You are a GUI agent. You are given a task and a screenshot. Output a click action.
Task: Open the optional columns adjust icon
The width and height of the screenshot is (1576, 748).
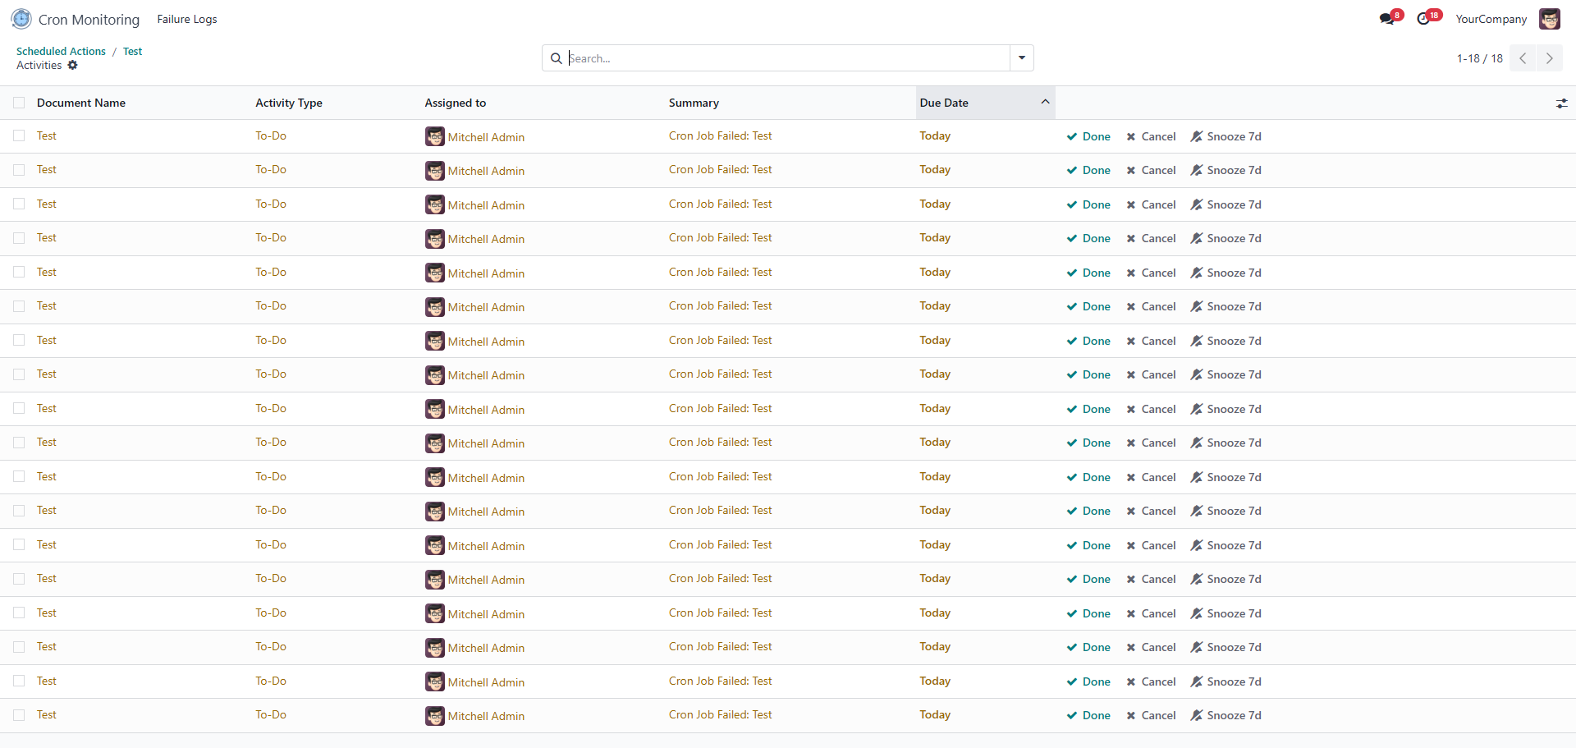[x=1561, y=103]
